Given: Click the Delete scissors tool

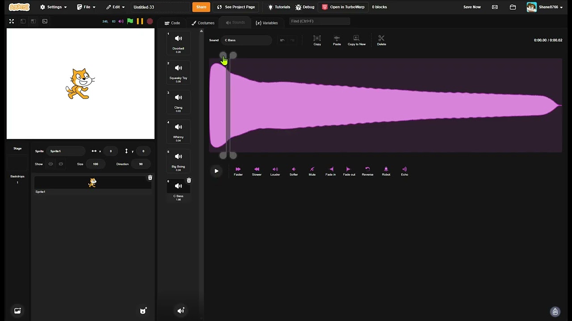Looking at the screenshot, I should point(381,40).
